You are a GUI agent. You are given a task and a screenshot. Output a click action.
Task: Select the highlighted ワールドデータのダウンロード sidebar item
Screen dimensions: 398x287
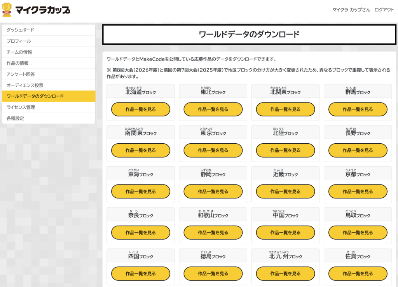pyautogui.click(x=49, y=96)
